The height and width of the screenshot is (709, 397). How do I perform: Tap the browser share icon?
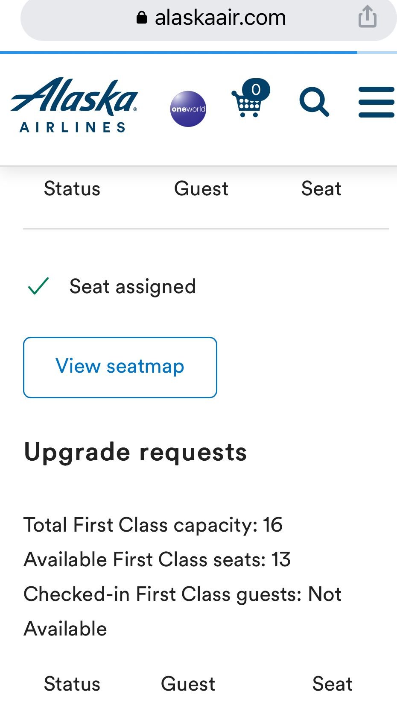(x=367, y=17)
